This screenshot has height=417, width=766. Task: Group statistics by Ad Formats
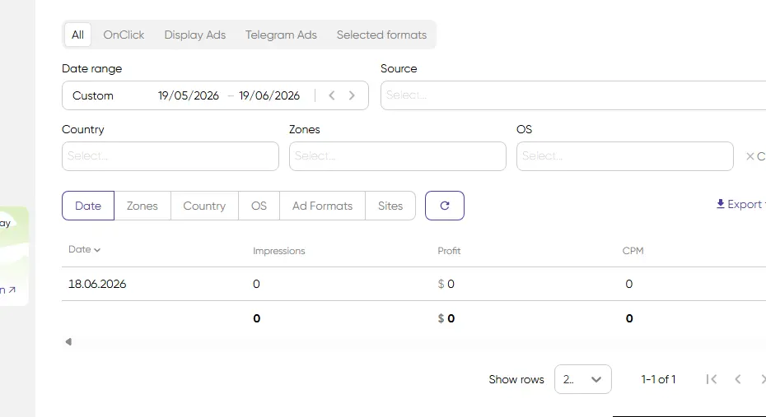[322, 206]
